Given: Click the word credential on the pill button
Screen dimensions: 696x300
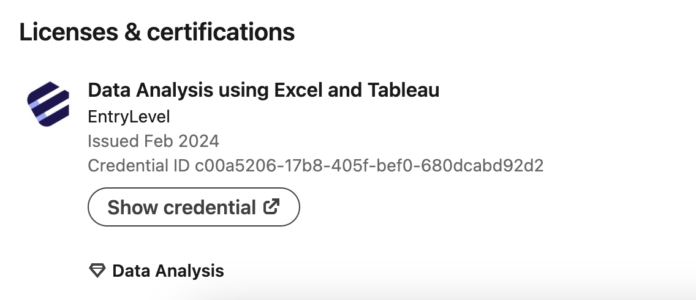Looking at the screenshot, I should click(x=210, y=208).
